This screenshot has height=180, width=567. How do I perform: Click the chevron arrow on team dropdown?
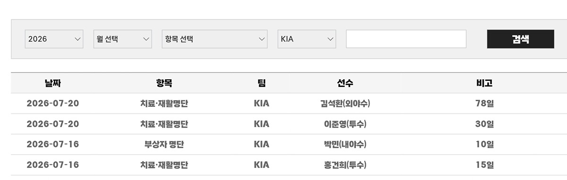pyautogui.click(x=330, y=39)
